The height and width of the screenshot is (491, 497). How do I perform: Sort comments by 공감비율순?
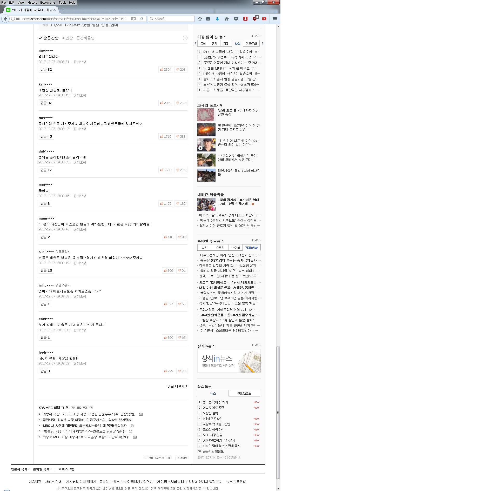pyautogui.click(x=85, y=38)
